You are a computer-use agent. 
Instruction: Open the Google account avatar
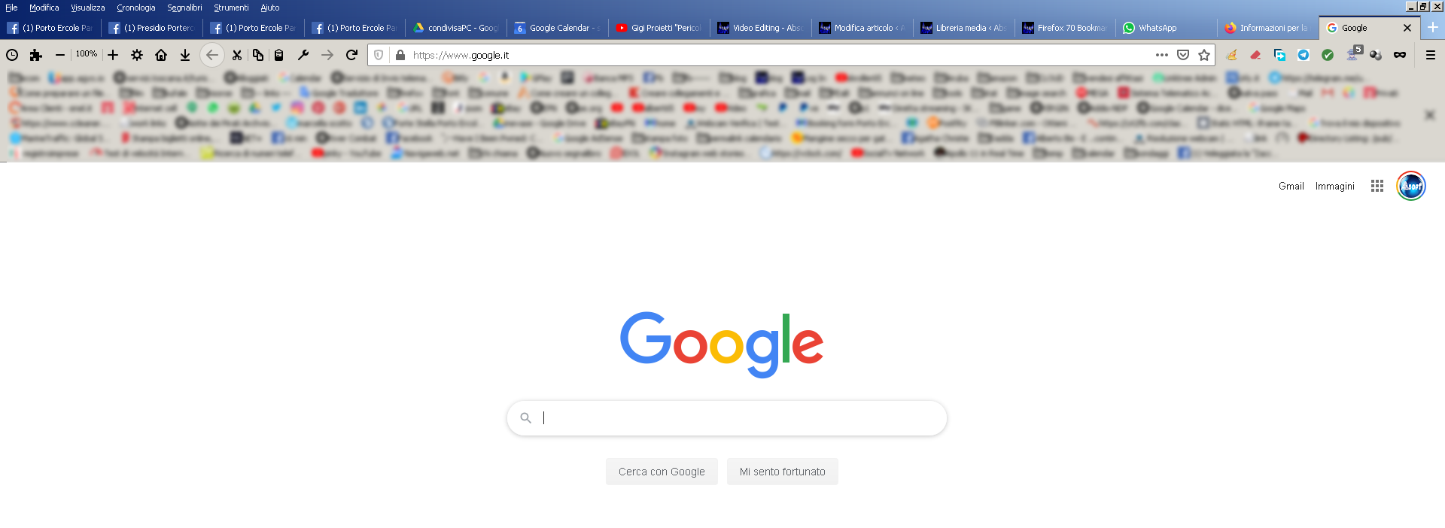1411,186
